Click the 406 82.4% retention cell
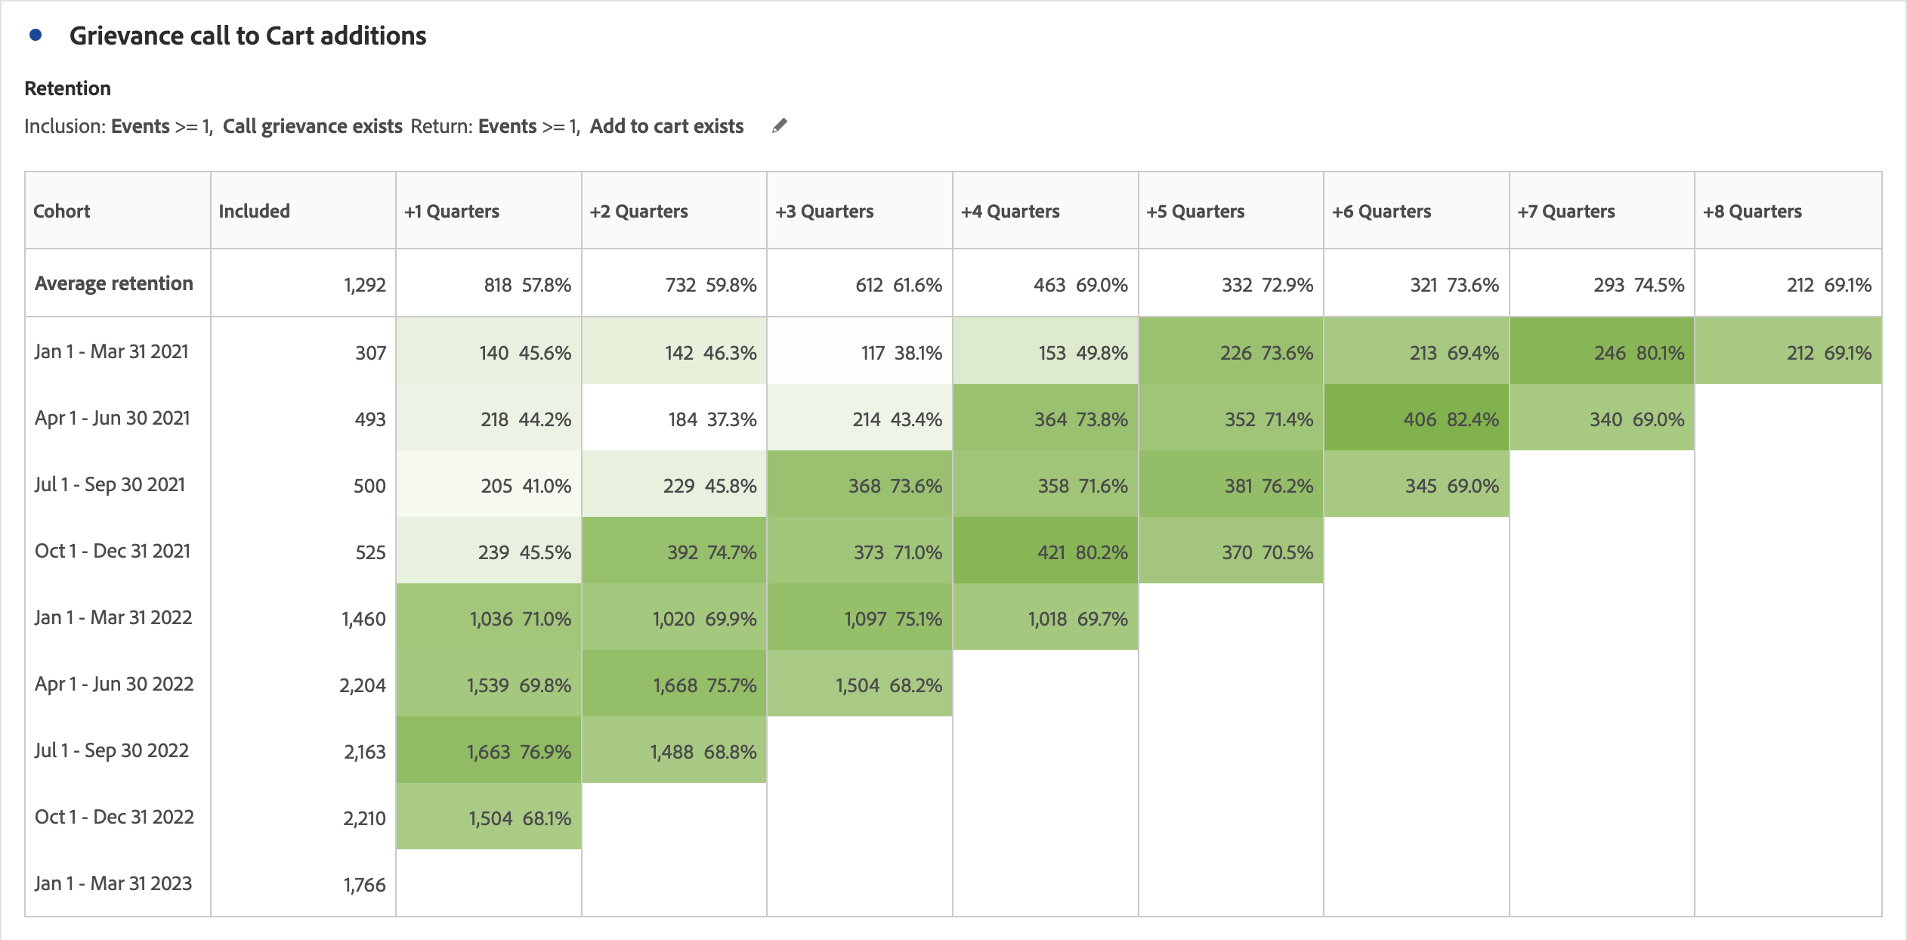 tap(1417, 419)
